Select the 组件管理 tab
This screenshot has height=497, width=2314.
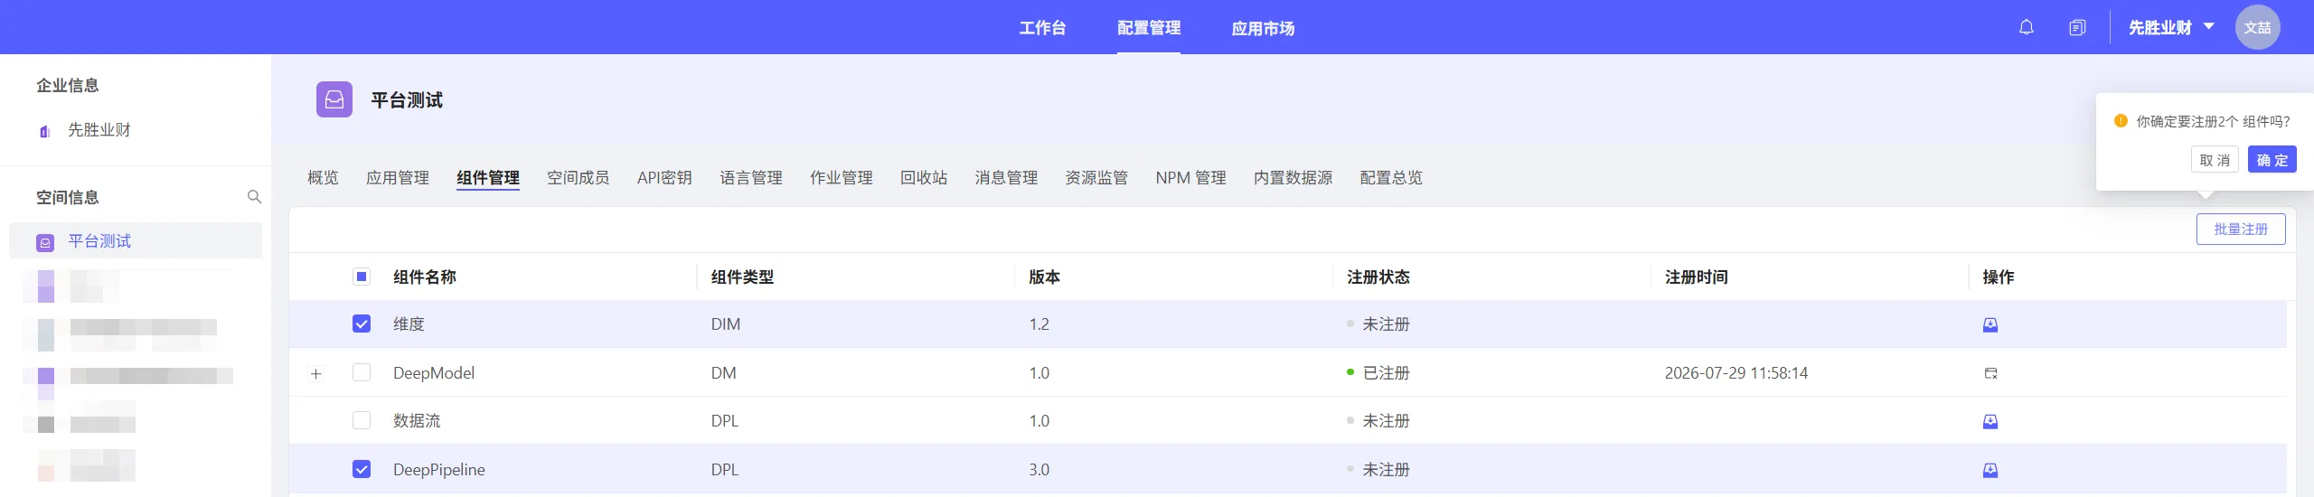pyautogui.click(x=488, y=177)
